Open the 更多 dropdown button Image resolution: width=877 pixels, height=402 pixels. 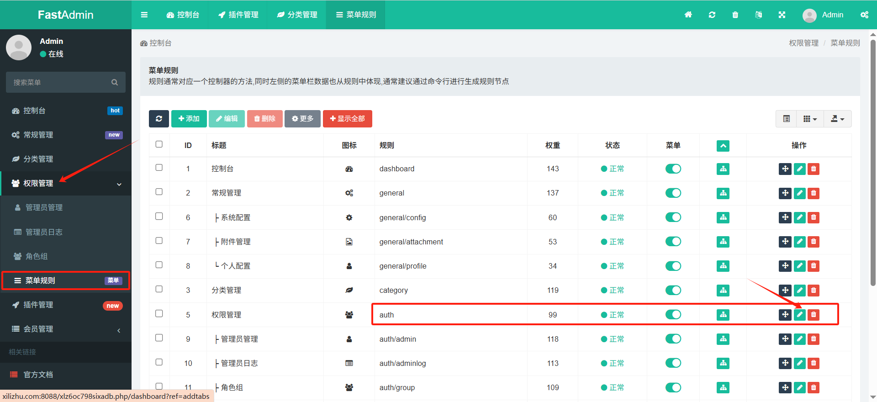(x=302, y=119)
